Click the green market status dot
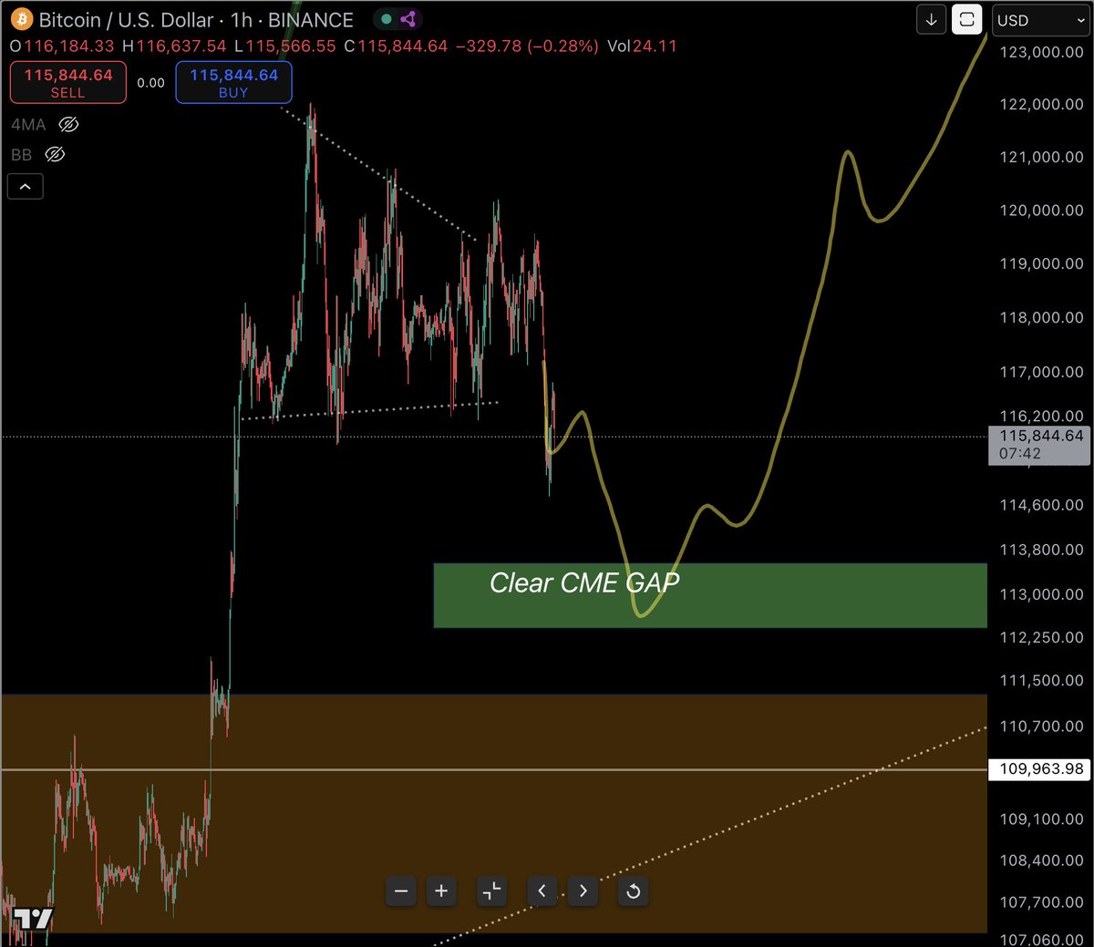 click(387, 19)
